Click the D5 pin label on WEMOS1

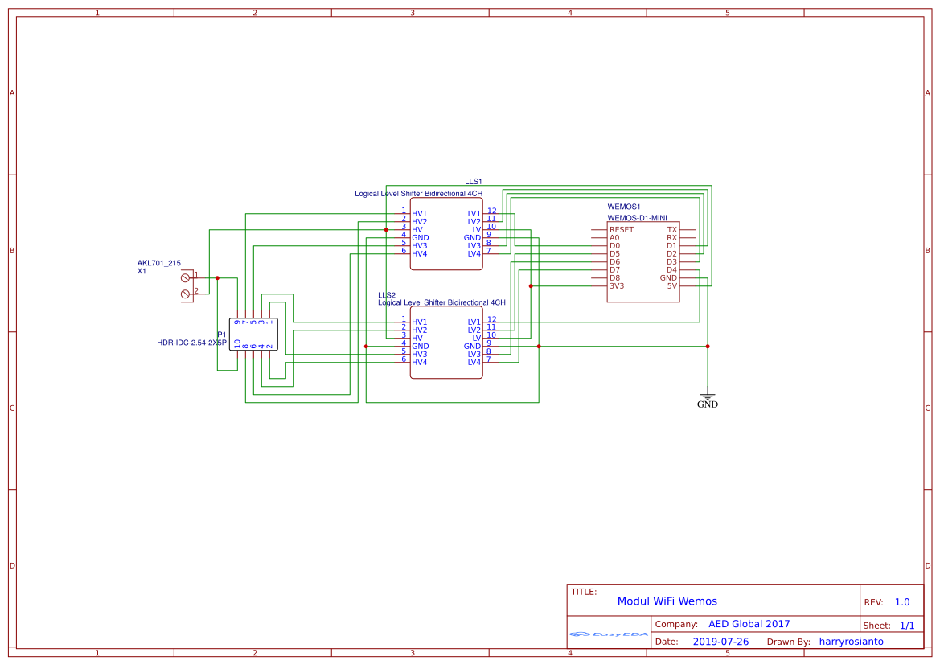615,254
